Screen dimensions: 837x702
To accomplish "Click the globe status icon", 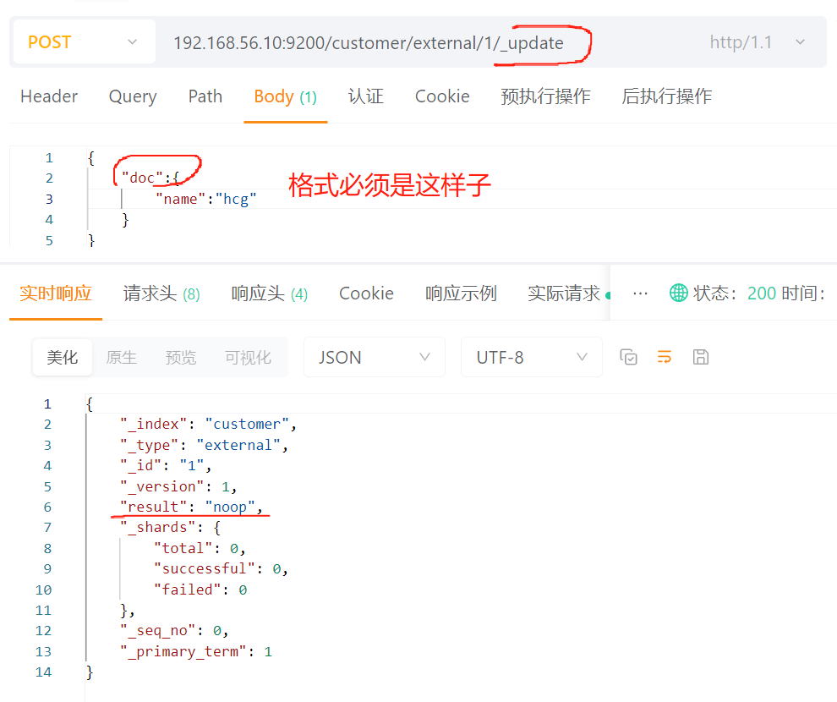I will pos(678,293).
